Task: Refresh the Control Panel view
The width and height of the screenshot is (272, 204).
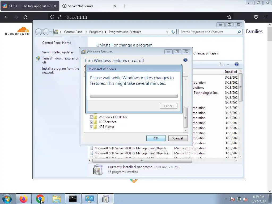Action: (173, 32)
